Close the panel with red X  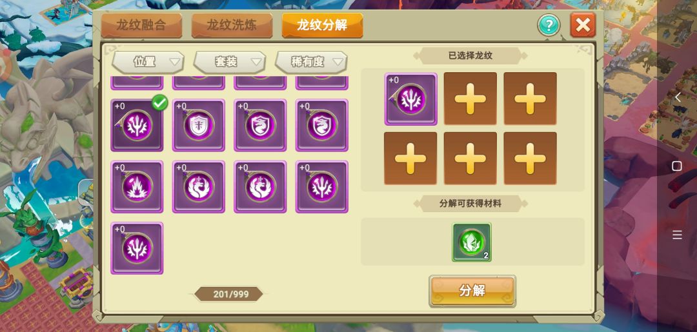pyautogui.click(x=583, y=25)
